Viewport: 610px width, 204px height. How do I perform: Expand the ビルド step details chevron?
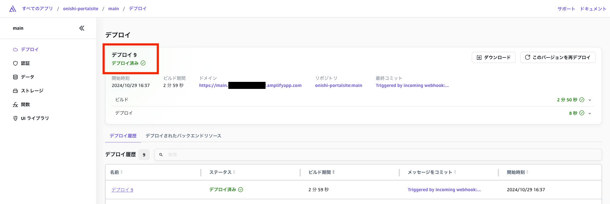(x=589, y=100)
